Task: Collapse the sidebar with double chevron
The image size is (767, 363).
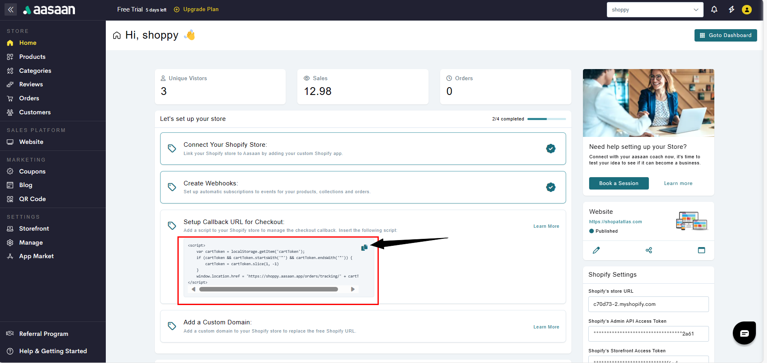Action: click(11, 9)
